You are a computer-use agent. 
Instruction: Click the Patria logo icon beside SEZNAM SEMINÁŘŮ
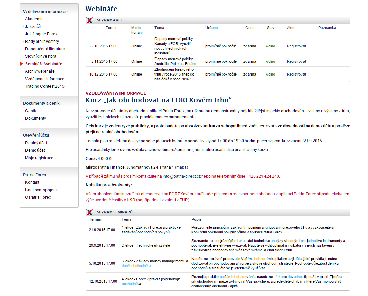pyautogui.click(x=89, y=212)
